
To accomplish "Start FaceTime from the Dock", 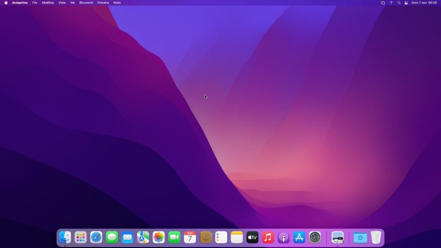I will tap(174, 238).
